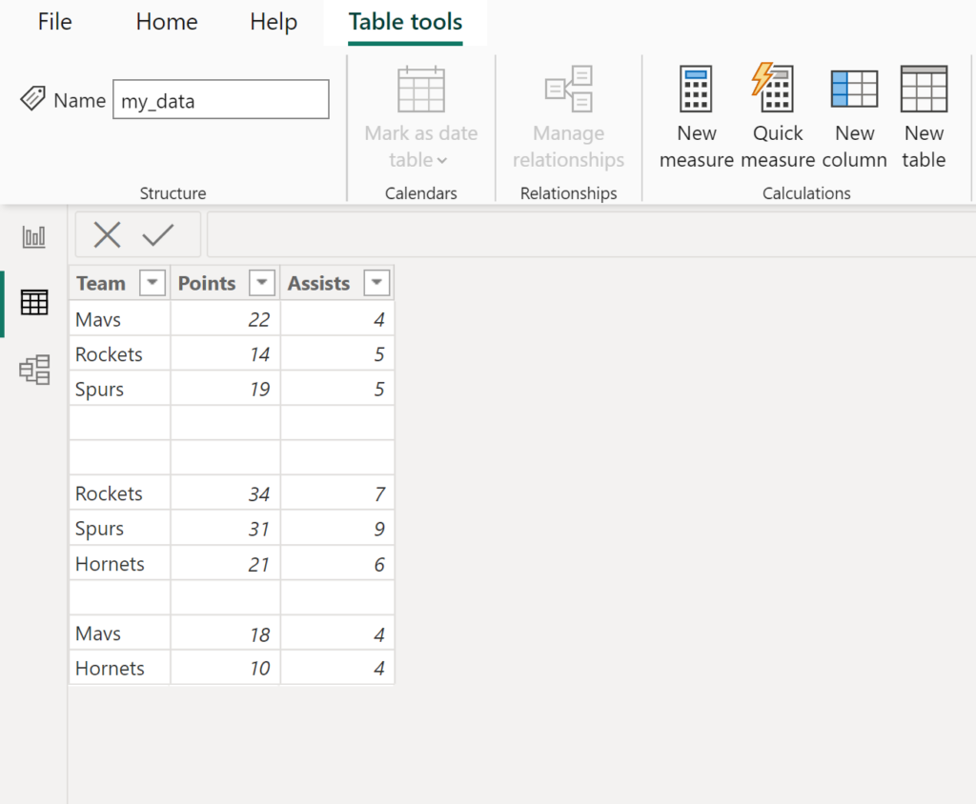Open the Help tab
Image resolution: width=976 pixels, height=804 pixels.
click(x=274, y=22)
